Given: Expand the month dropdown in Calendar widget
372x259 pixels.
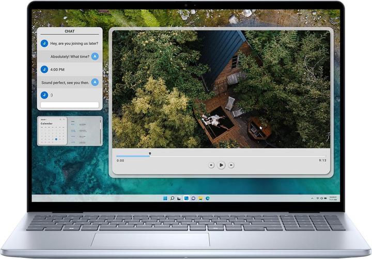Looking at the screenshot, I should (x=44, y=119).
